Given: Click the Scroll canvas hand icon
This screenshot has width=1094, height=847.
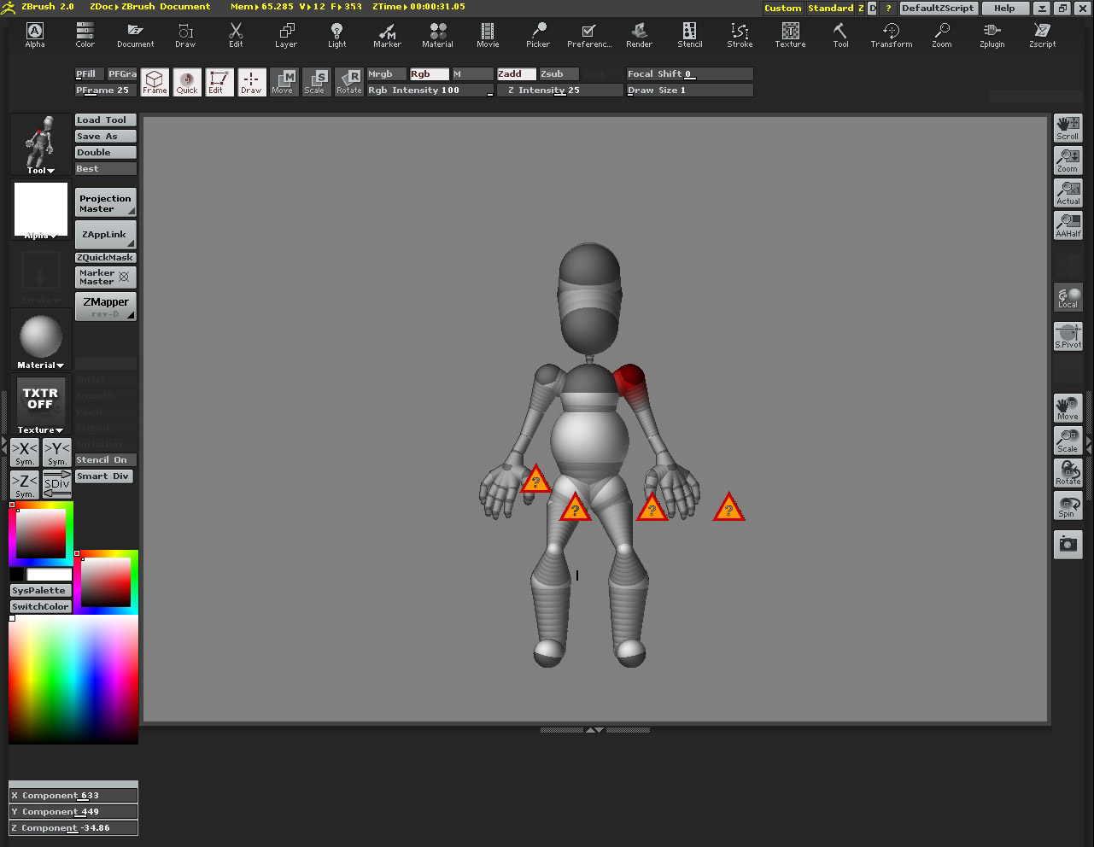Looking at the screenshot, I should coord(1068,128).
